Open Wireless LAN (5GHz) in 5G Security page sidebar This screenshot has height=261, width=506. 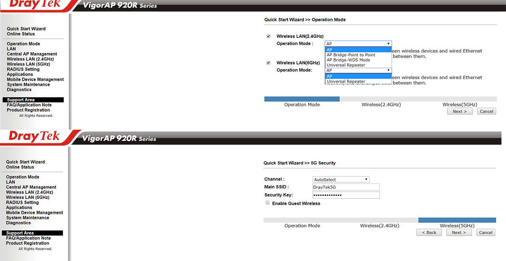pos(28,197)
